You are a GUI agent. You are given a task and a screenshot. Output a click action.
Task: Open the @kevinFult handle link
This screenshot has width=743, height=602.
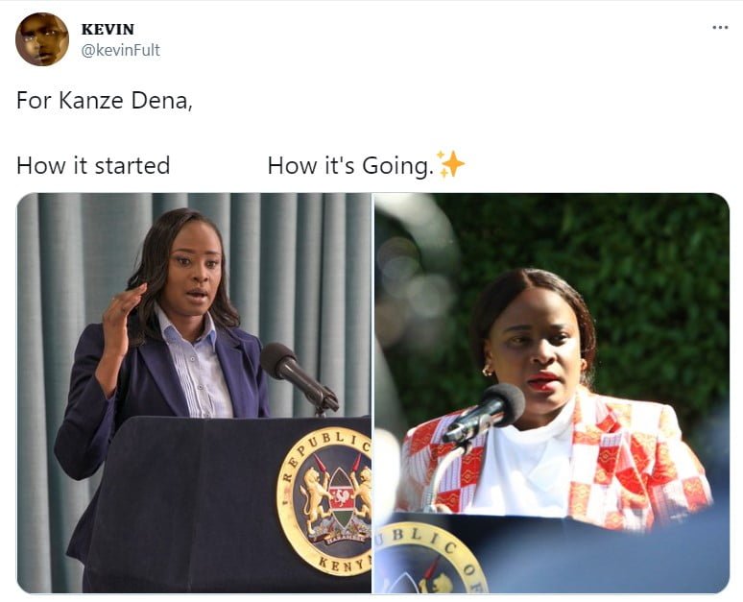coord(120,50)
